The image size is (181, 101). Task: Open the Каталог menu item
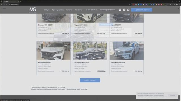(x=69, y=10)
